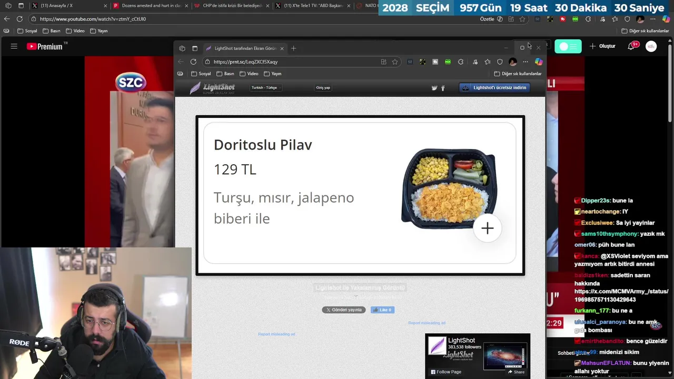Click the YouTube page scrollbar up arrow
Screen dimensions: 674x379
tap(671, 41)
